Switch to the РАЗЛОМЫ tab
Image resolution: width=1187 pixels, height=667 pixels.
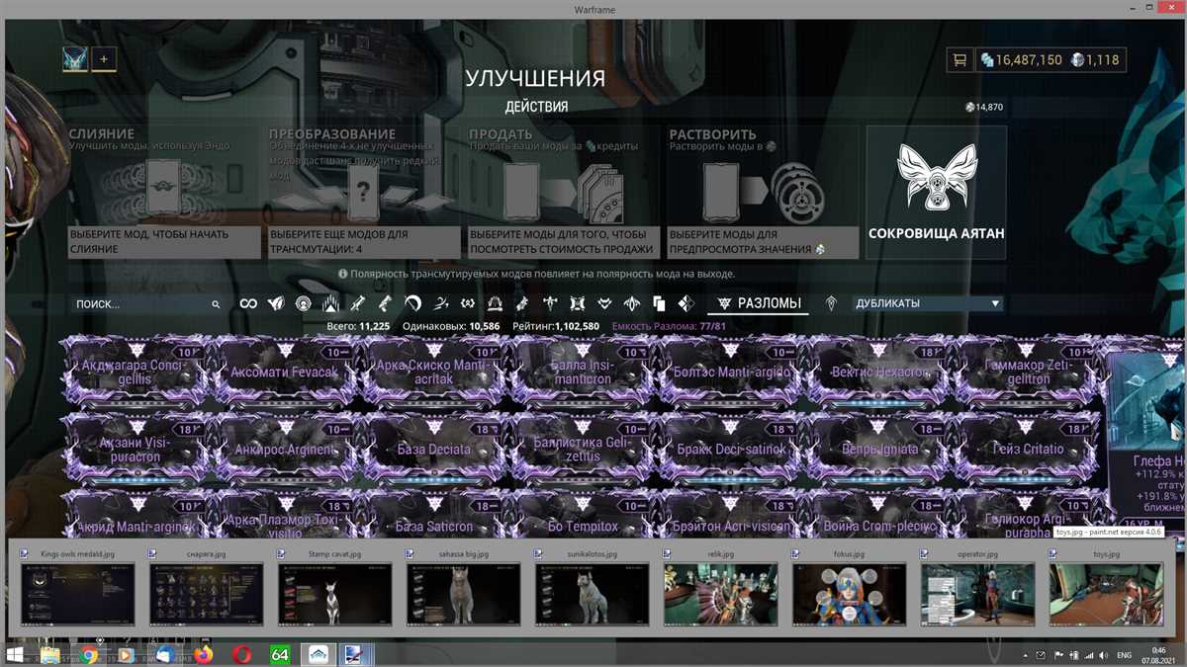(x=759, y=303)
